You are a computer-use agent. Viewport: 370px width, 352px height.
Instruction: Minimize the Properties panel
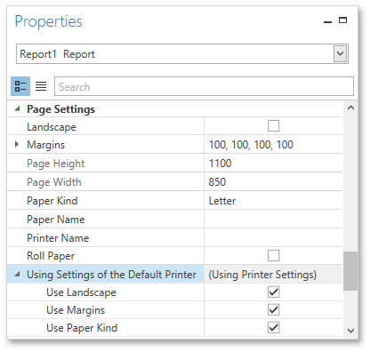(x=327, y=22)
